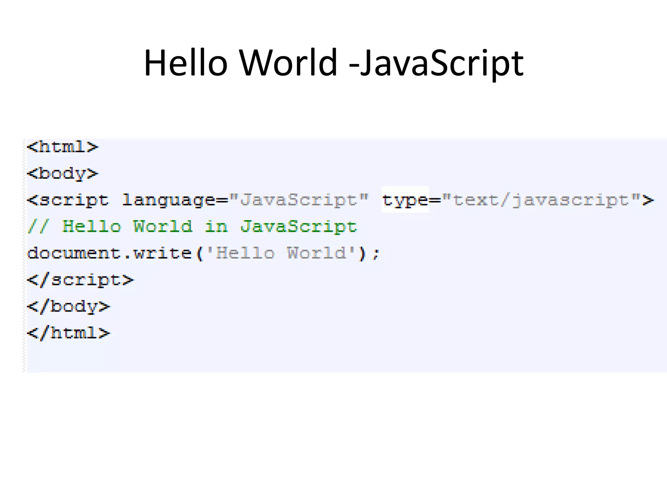
Task: Click document.write function call
Action: tap(109, 253)
